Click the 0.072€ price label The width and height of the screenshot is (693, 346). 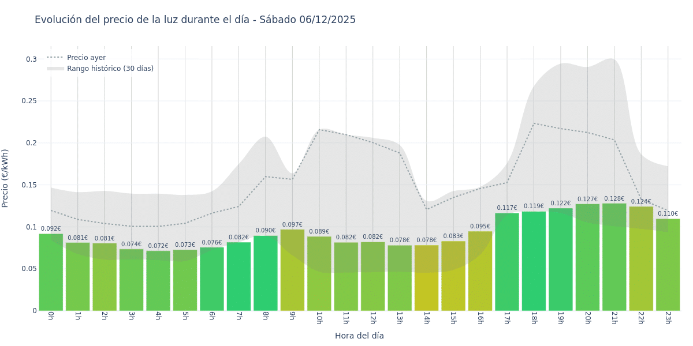tap(158, 246)
